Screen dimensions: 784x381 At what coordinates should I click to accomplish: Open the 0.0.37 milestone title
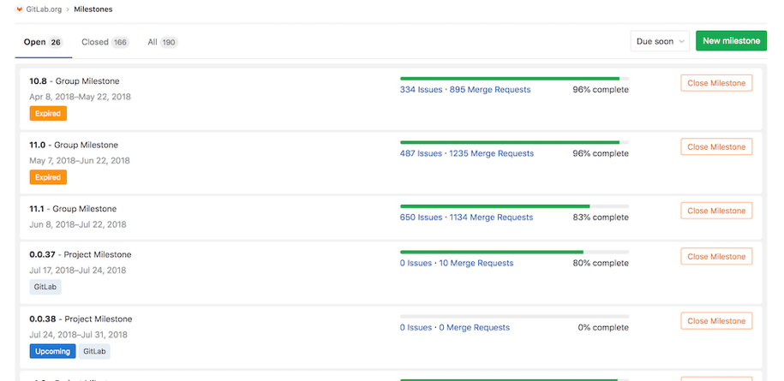43,254
